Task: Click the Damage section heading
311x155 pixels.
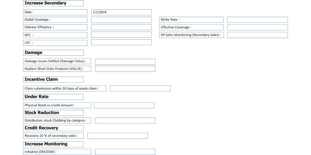Action: pyautogui.click(x=53, y=53)
